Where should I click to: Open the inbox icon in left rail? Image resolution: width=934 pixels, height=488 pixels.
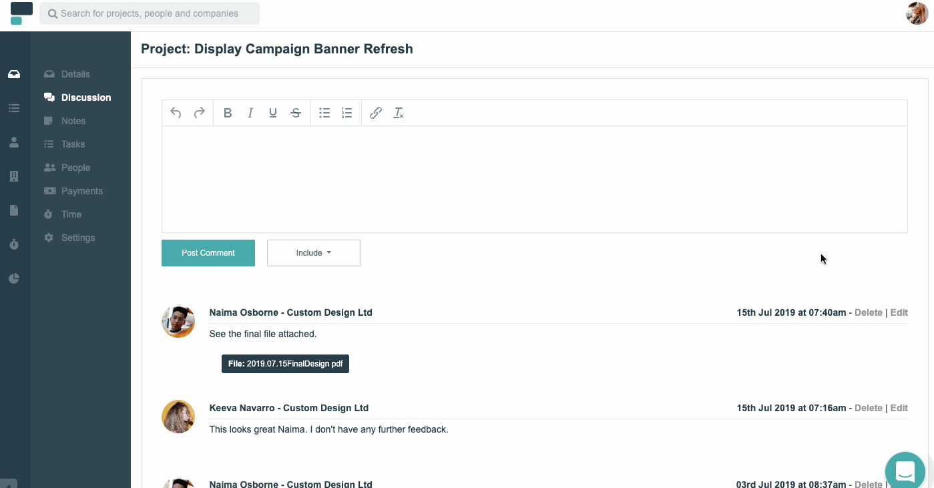(14, 74)
